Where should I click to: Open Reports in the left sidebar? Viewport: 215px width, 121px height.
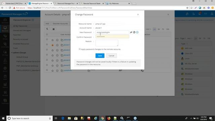pos(5,85)
